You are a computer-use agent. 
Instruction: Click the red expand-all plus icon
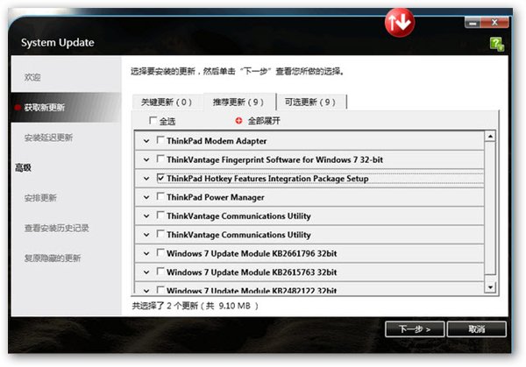click(238, 121)
